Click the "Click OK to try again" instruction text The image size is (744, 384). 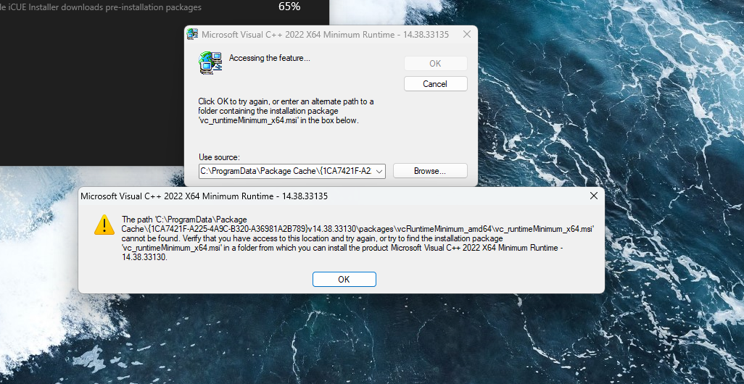tap(286, 111)
